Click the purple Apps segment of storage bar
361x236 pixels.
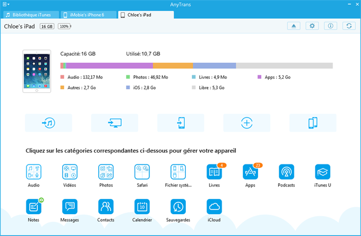110,66
